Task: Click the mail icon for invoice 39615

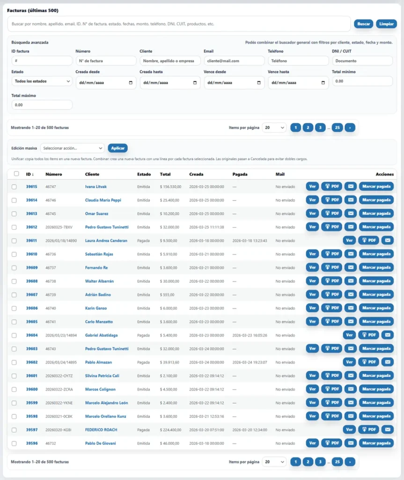Action: coord(351,187)
